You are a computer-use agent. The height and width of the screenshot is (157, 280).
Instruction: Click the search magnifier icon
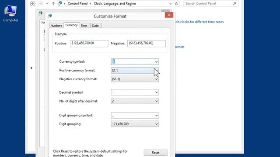tap(234, 3)
